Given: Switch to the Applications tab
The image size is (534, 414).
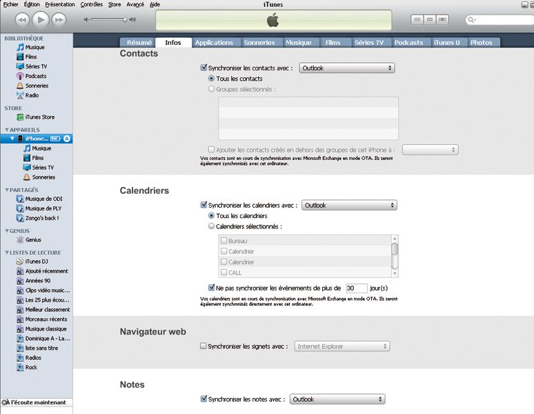Looking at the screenshot, I should 214,43.
